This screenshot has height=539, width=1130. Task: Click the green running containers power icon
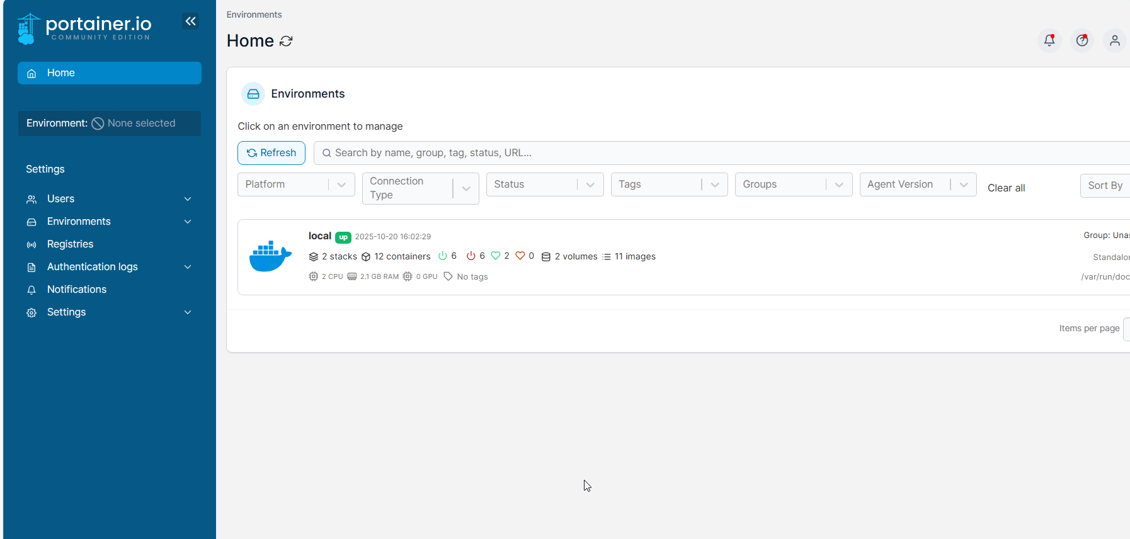click(x=443, y=256)
